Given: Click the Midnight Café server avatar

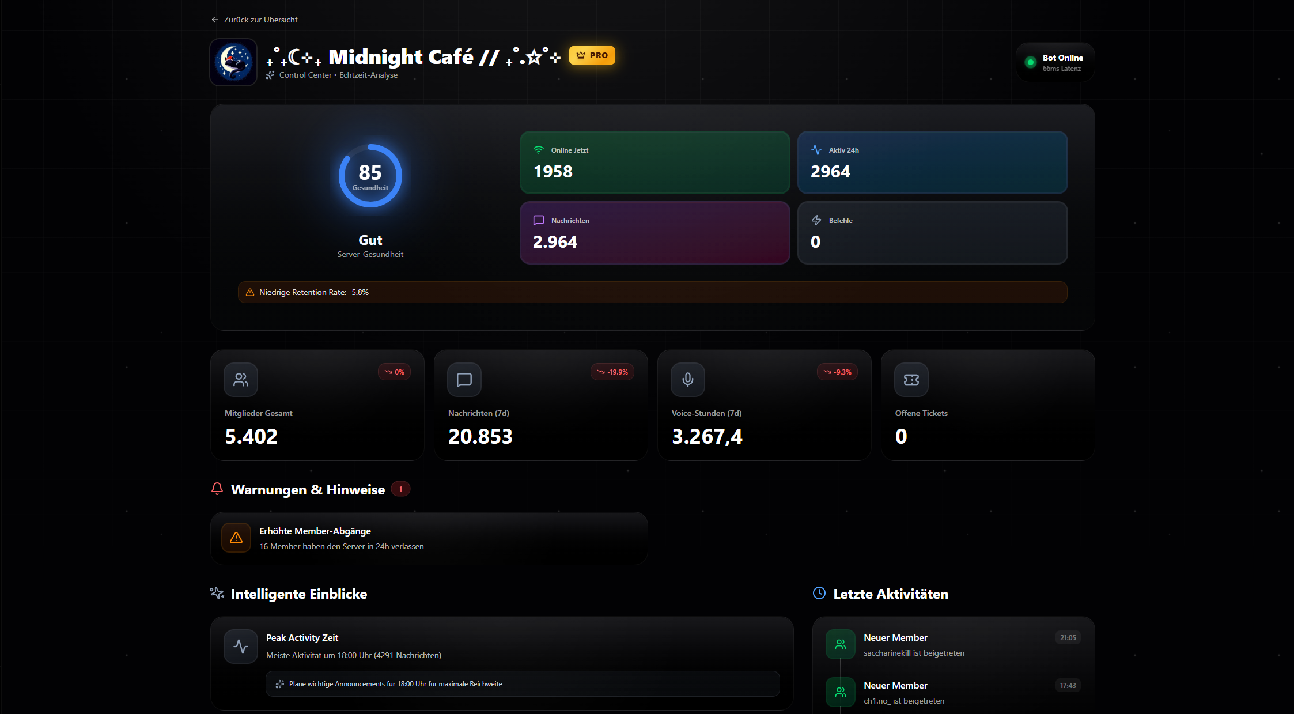Looking at the screenshot, I should click(233, 62).
